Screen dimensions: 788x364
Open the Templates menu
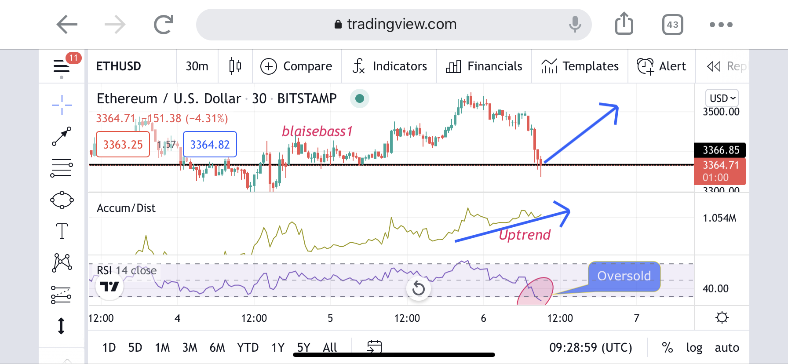click(580, 66)
